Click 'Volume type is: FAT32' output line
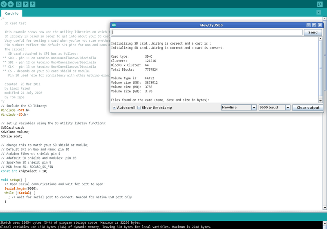Image resolution: width=327 pixels, height=229 pixels. (132, 78)
